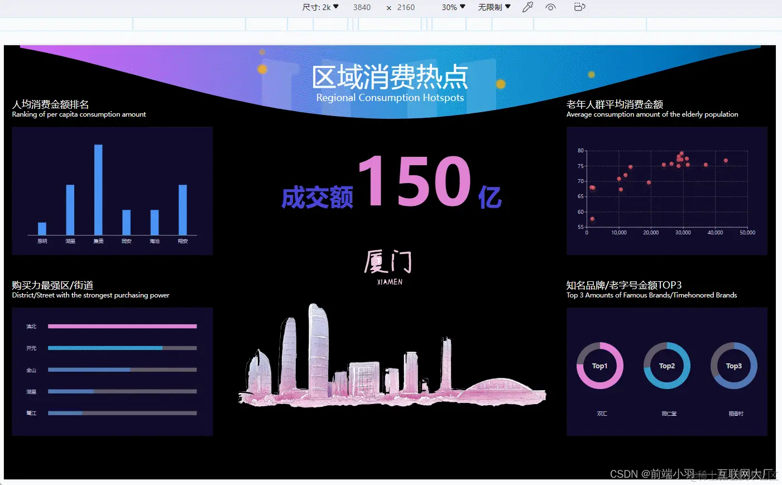The width and height of the screenshot is (782, 485).
Task: Click the Top2 donut chart for 同仁堂
Action: tap(666, 366)
